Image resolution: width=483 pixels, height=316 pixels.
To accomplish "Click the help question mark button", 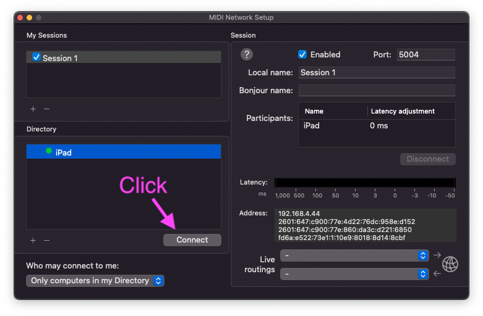I will click(x=246, y=54).
